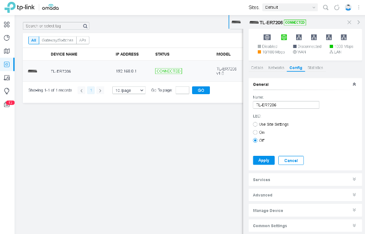Select the fourth port icon
Image resolution: width=365 pixels, height=234 pixels.
[314, 37]
